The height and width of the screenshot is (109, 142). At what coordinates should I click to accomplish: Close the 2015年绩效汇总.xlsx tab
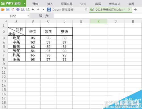129,10
